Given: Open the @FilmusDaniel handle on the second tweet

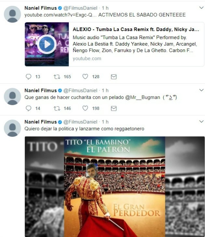Looking at the screenshot, I should (80, 90).
